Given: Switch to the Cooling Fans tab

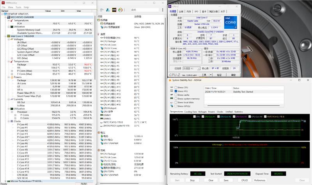Looking at the screenshot, I should coord(190,112).
